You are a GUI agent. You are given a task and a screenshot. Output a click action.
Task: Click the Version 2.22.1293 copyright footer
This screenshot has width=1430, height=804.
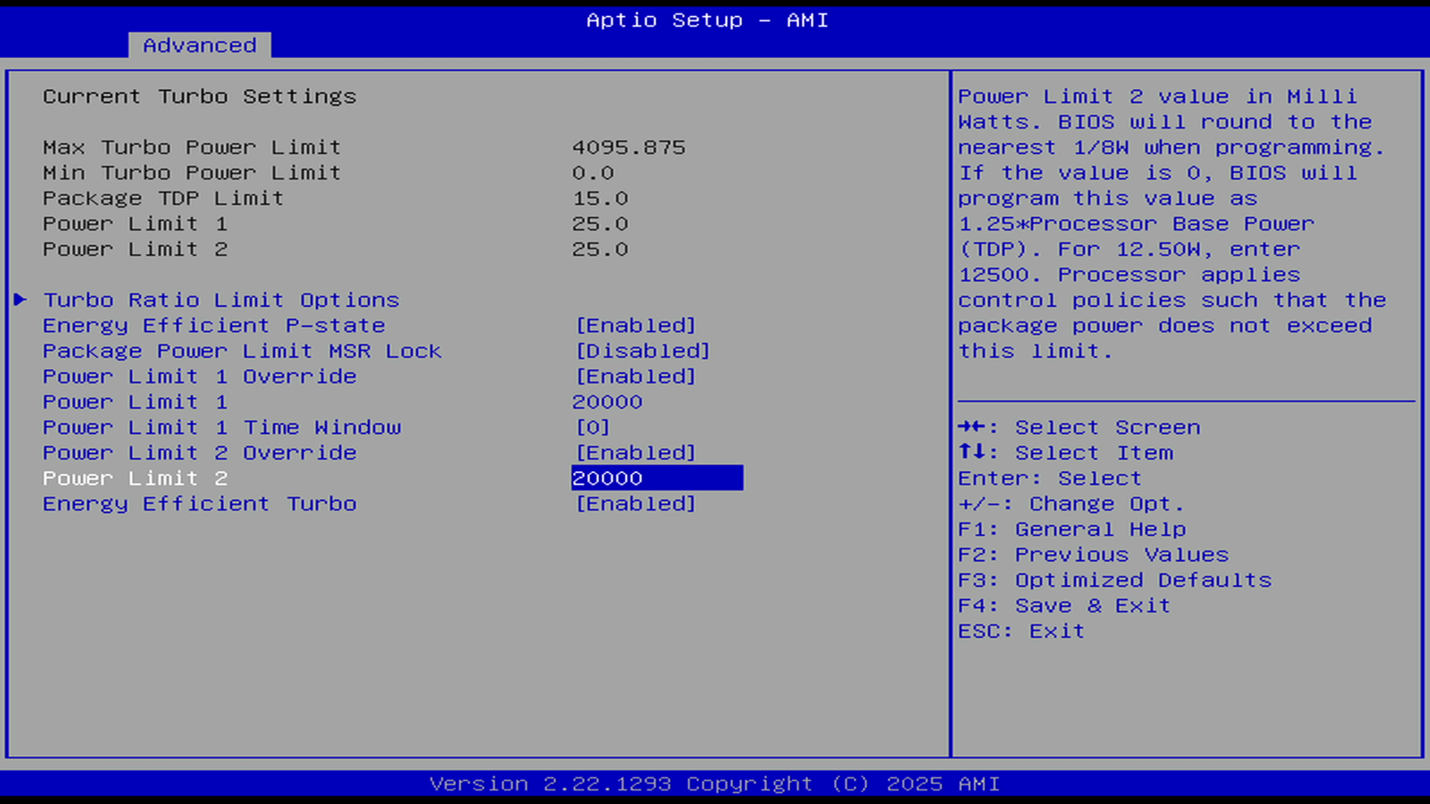[x=715, y=784]
